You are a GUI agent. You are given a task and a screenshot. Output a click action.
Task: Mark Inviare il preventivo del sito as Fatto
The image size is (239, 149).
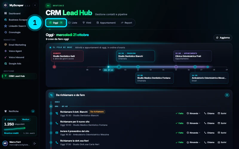[x=180, y=133]
